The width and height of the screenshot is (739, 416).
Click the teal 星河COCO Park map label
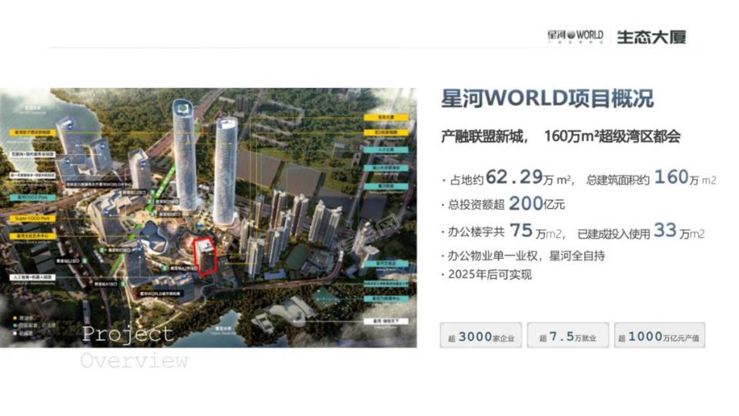(32, 198)
